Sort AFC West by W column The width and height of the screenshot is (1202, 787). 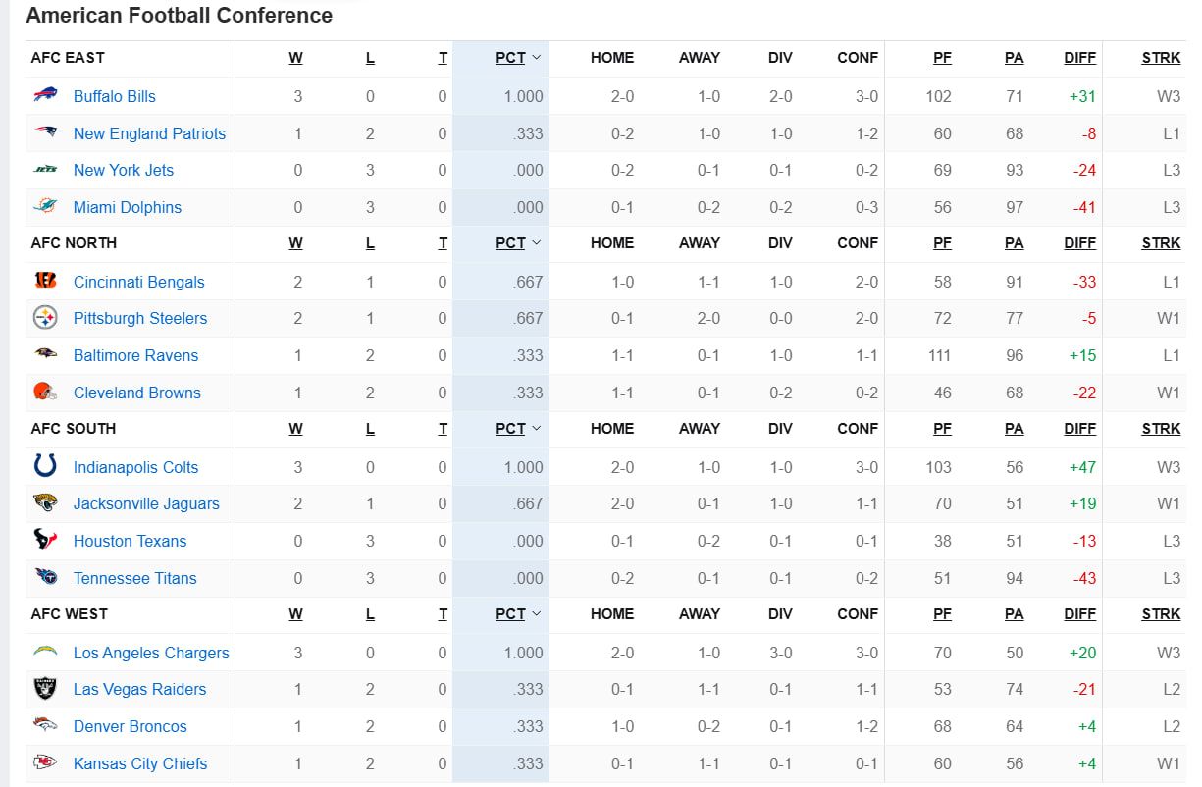(295, 614)
